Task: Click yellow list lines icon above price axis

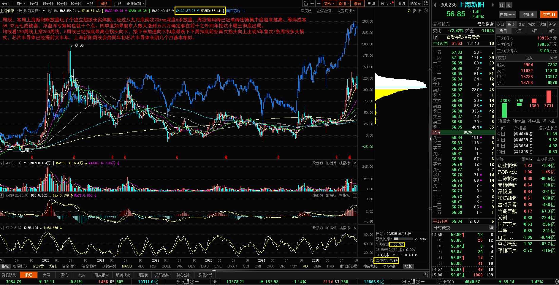Action: click(x=409, y=11)
